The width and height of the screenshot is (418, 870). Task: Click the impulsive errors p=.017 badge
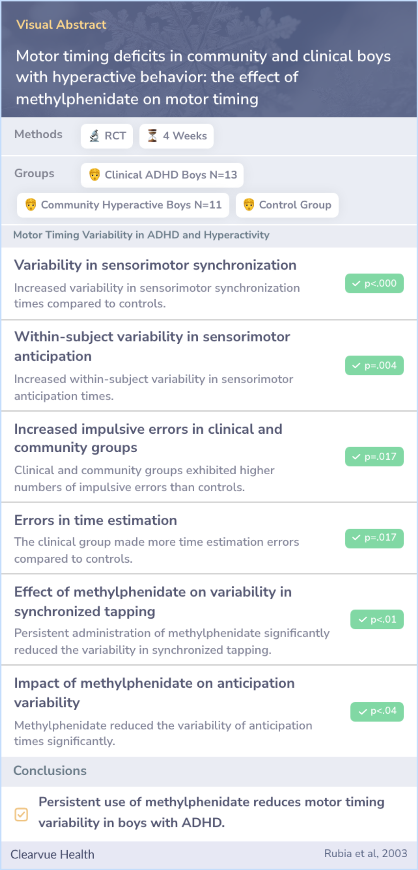pyautogui.click(x=374, y=457)
